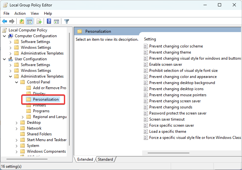Select Prevent changing visual style for windows

click(195, 58)
